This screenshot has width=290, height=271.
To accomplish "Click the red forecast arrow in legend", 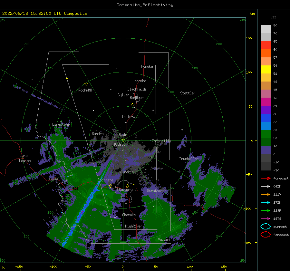I will coord(266,178).
